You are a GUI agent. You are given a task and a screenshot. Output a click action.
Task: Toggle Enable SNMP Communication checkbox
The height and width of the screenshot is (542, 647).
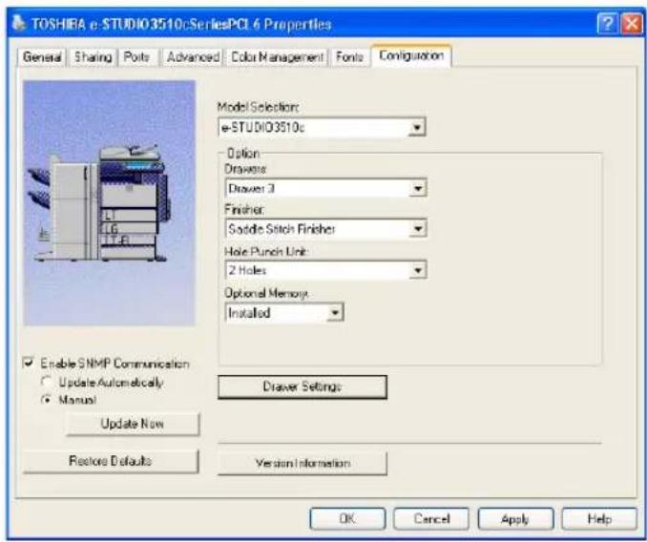pyautogui.click(x=28, y=363)
